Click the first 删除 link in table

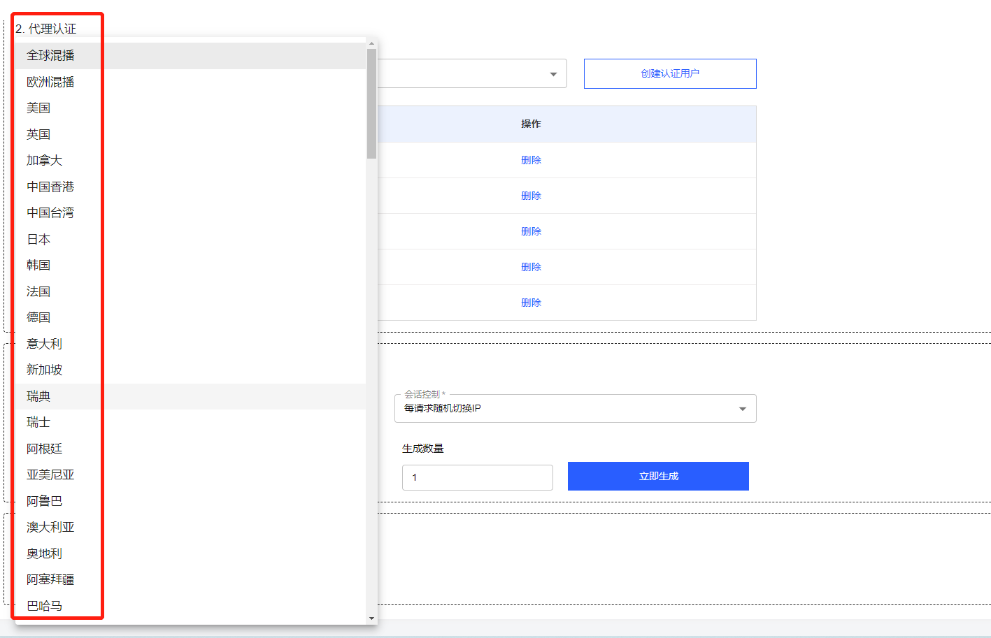click(x=531, y=160)
